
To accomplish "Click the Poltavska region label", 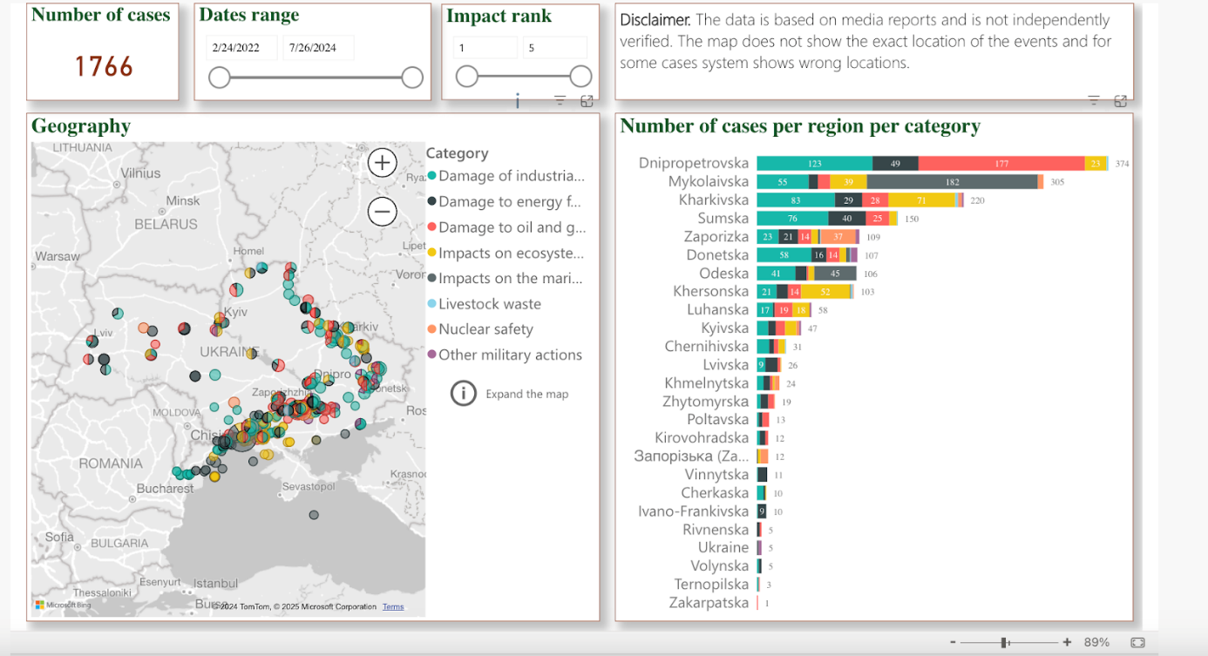I will click(x=717, y=419).
